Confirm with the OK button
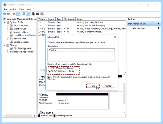 [x=93, y=86]
